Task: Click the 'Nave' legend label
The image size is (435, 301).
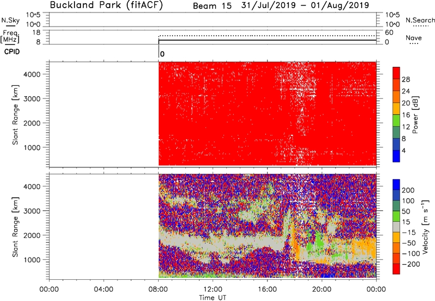Action: point(413,38)
